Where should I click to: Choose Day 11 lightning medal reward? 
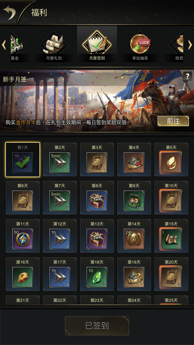point(23,239)
